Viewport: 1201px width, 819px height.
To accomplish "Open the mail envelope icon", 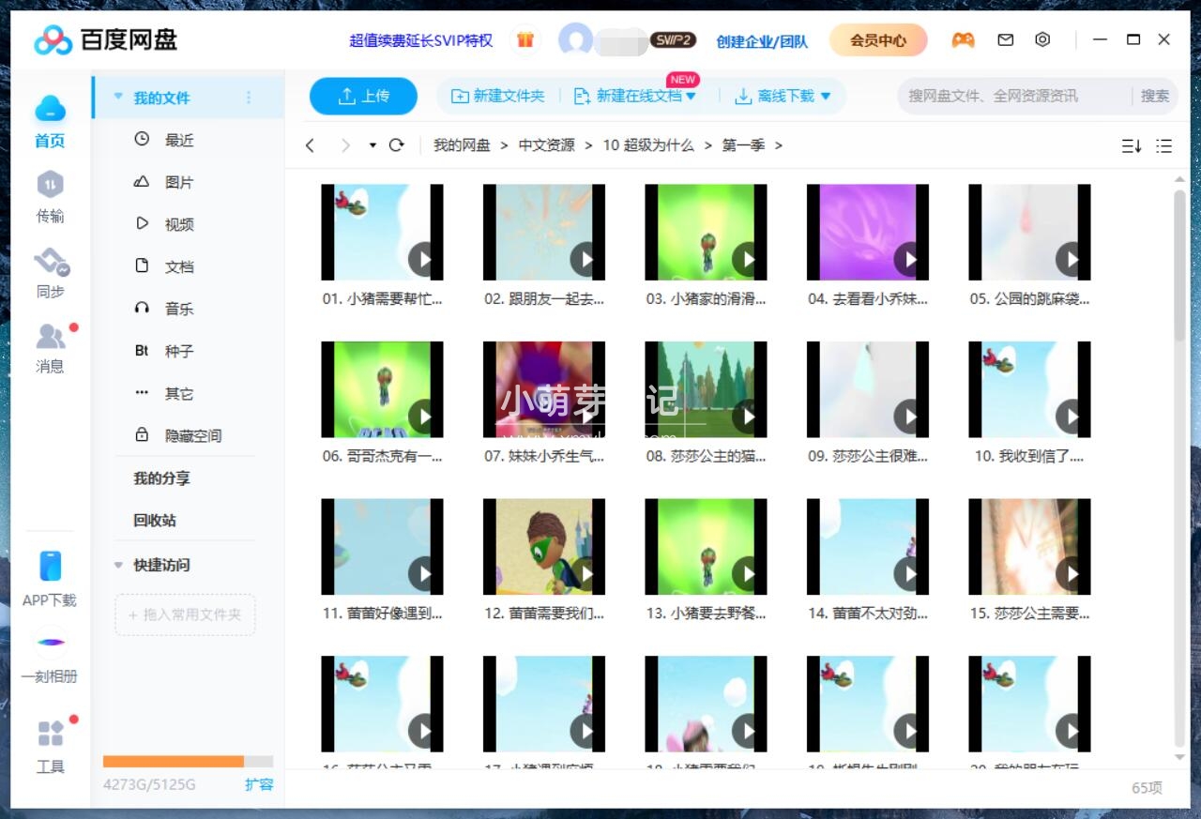I will click(1005, 39).
